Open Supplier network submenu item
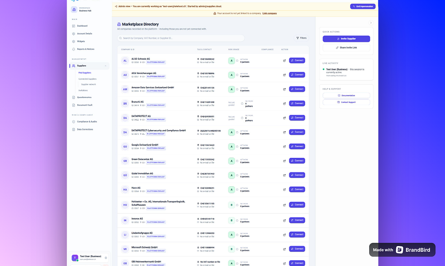 coord(89,85)
